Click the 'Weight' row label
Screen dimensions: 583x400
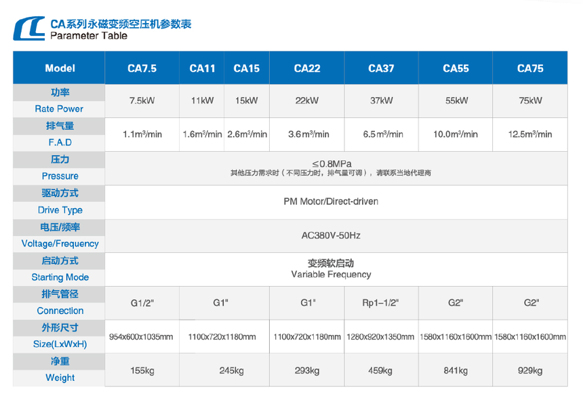(60, 378)
